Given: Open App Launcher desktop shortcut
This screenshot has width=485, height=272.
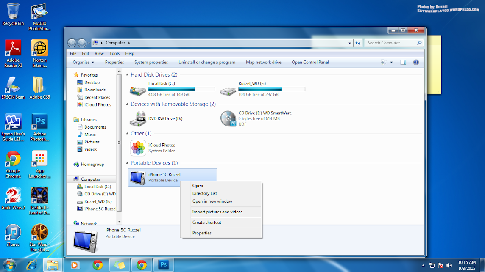Looking at the screenshot, I should tap(39, 165).
